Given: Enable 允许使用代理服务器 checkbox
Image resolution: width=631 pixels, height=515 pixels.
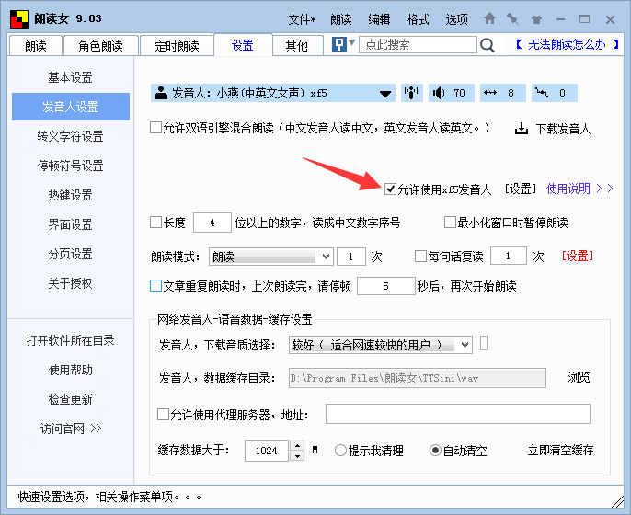Looking at the screenshot, I should coord(163,415).
